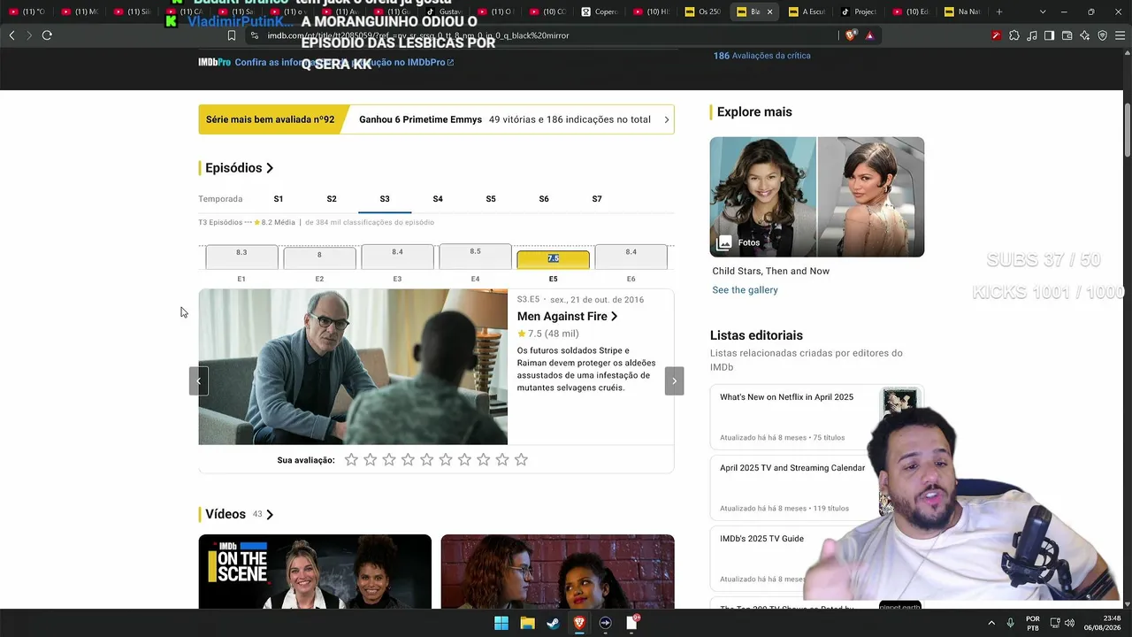Screen dimensions: 1132x637
Task: Open Child Stars, Then and Now photo gallery
Action: tap(817, 196)
